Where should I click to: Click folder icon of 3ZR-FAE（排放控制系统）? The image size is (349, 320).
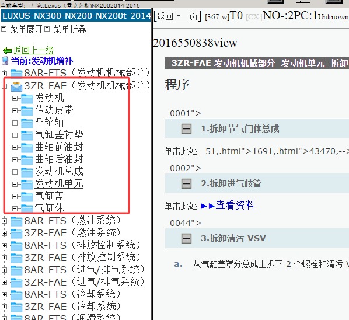pos(16,258)
